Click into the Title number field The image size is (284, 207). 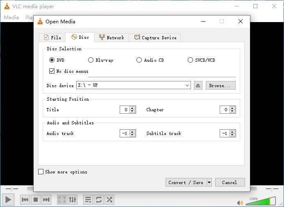click(x=125, y=110)
